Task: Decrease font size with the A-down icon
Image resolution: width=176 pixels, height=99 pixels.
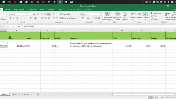Action: click(x=38, y=14)
